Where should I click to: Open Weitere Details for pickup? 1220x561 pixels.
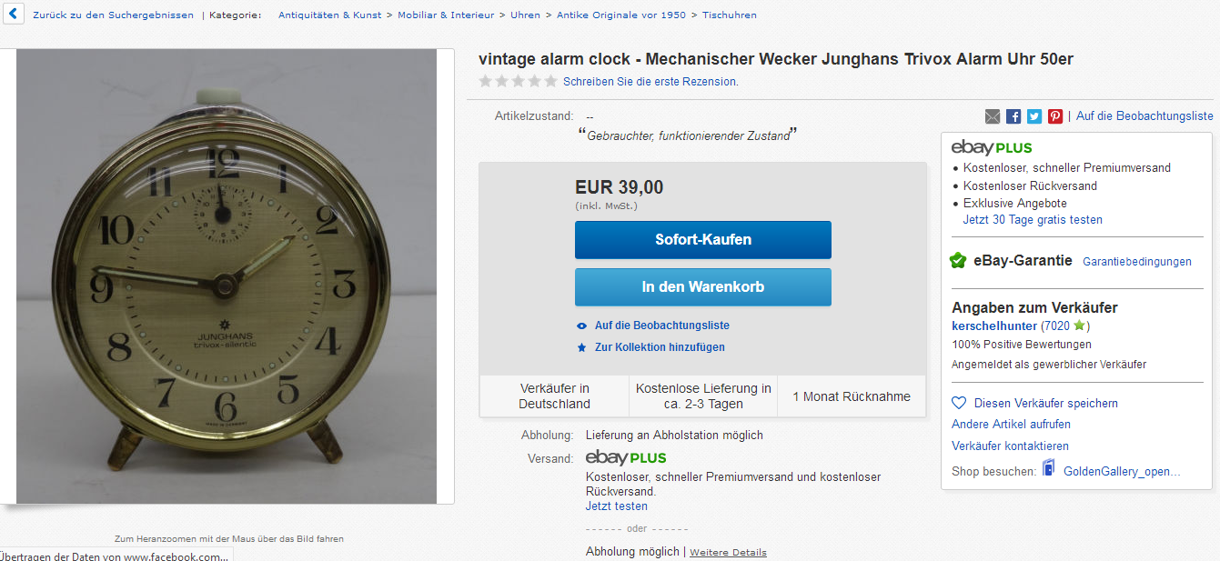(x=728, y=553)
